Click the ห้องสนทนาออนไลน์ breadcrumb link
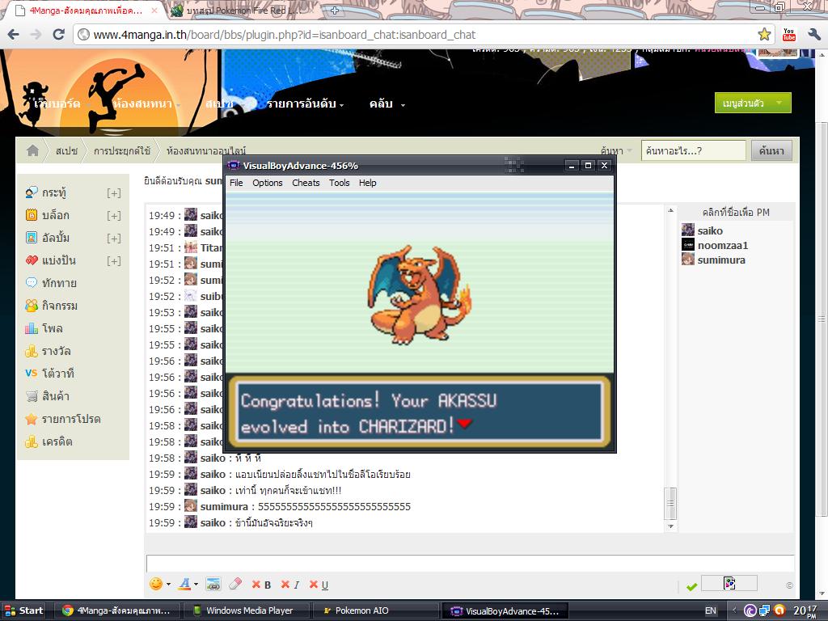This screenshot has height=621, width=828. [x=206, y=151]
